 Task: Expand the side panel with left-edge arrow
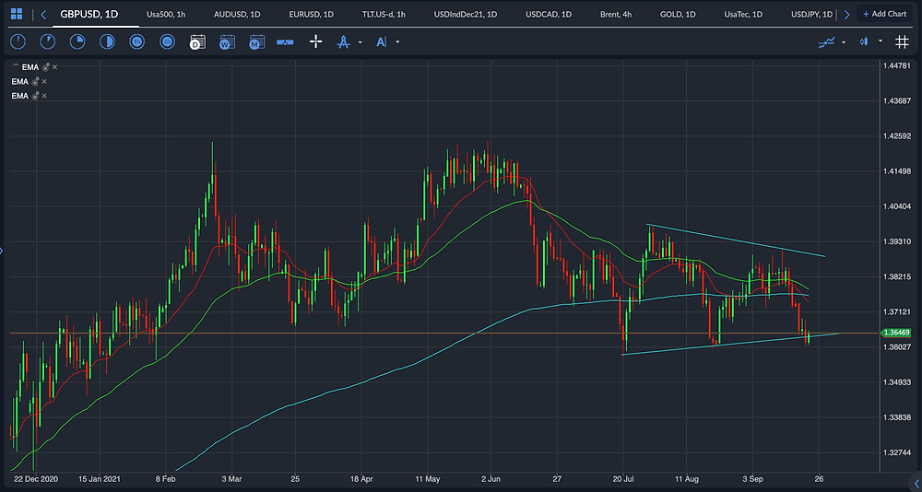pos(2,251)
